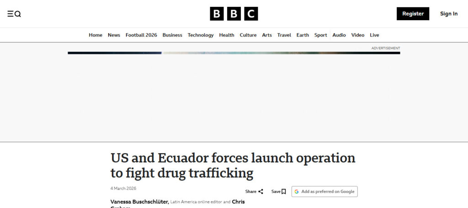
Task: Open the Technology section
Action: 201,35
